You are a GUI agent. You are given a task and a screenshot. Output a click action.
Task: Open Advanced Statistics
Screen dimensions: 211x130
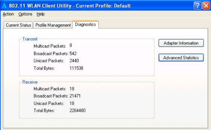click(x=181, y=58)
